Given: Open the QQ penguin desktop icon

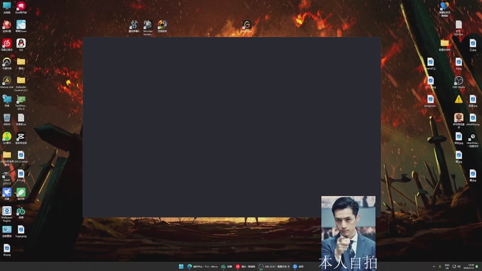Looking at the screenshot, I should click(x=21, y=45).
